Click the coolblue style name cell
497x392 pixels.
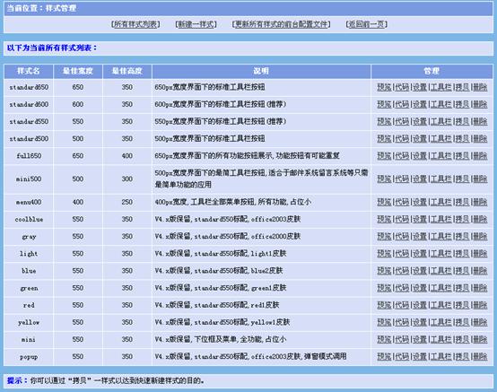(29, 219)
